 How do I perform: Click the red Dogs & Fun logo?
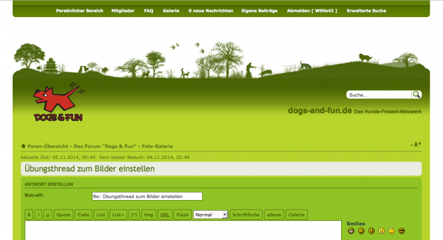pos(59,102)
